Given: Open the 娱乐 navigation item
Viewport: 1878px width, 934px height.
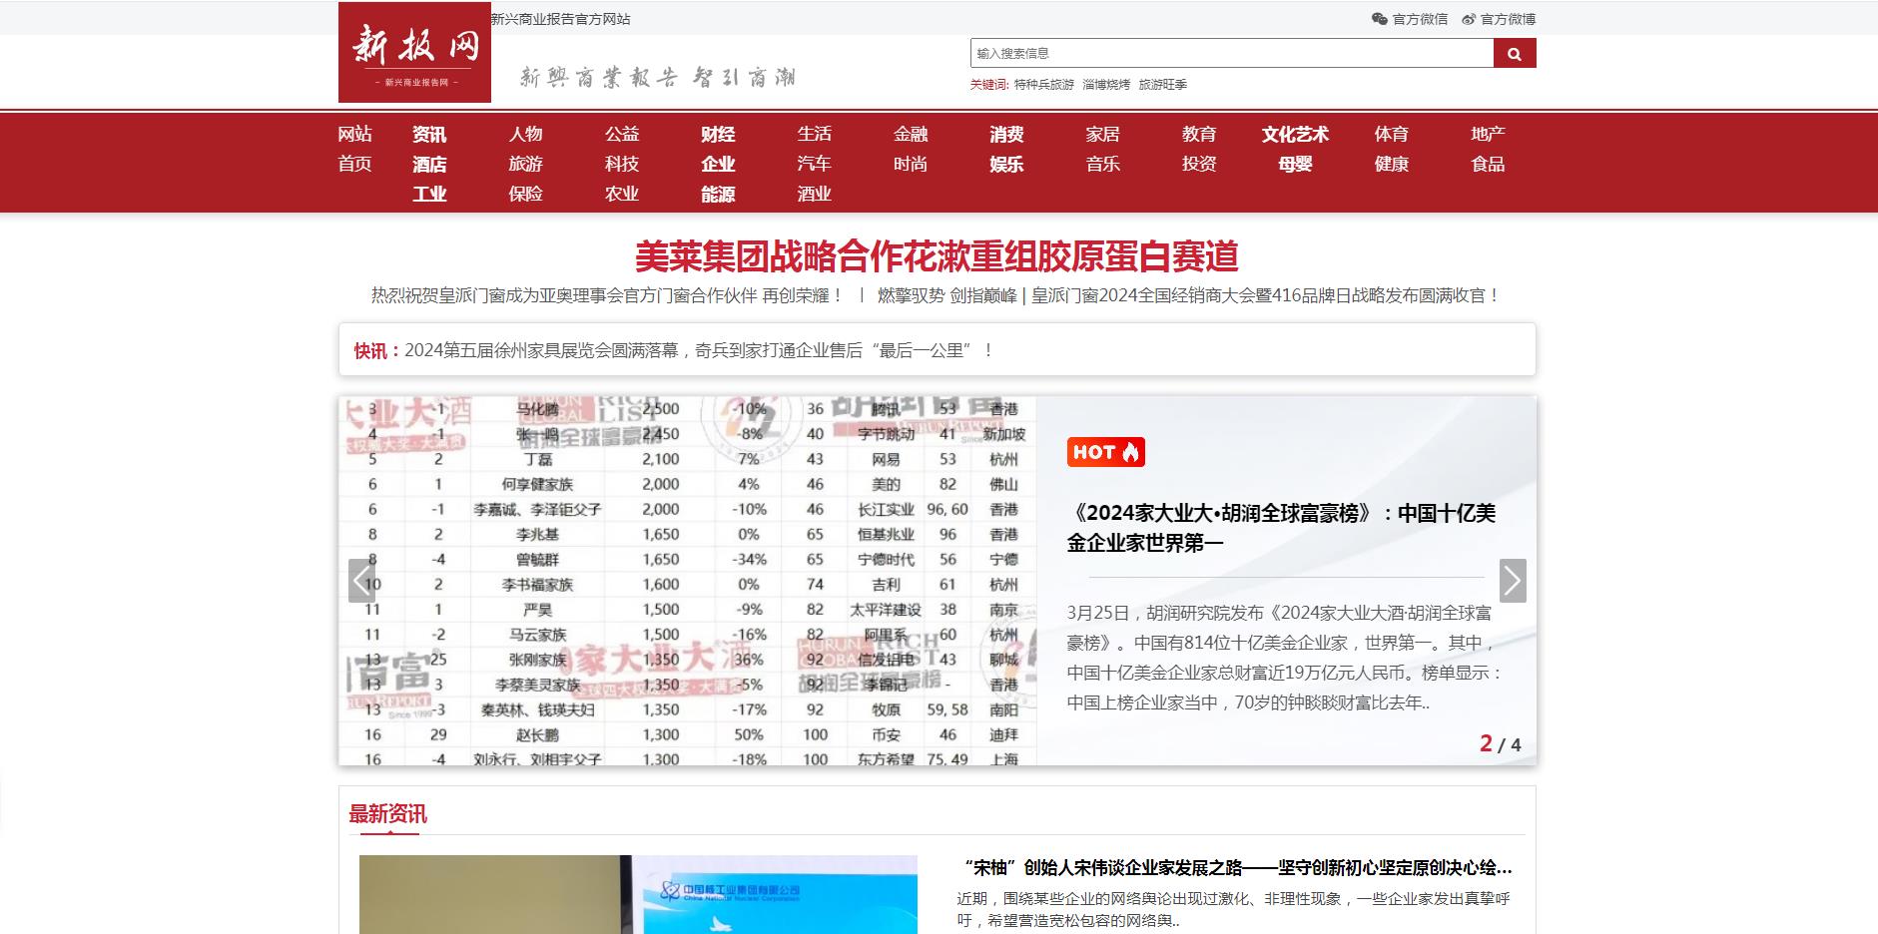Looking at the screenshot, I should pos(1006,165).
